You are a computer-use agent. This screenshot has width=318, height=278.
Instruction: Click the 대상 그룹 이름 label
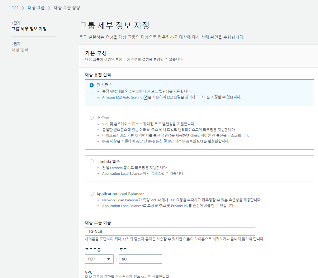click(x=98, y=223)
